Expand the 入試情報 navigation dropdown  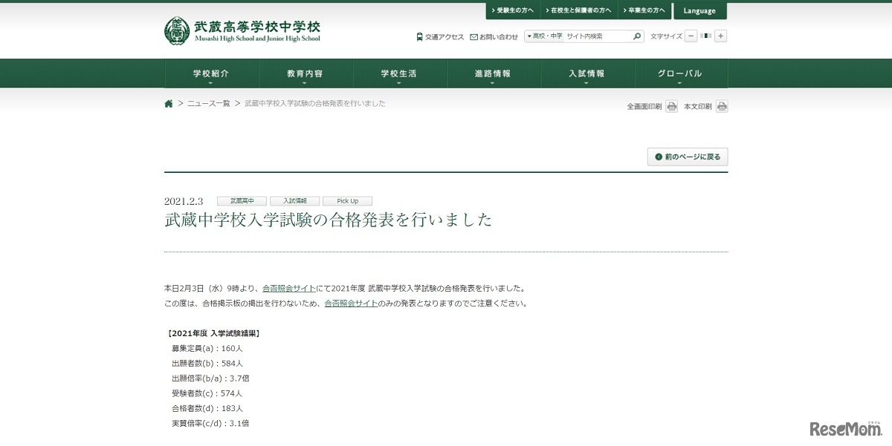(588, 73)
